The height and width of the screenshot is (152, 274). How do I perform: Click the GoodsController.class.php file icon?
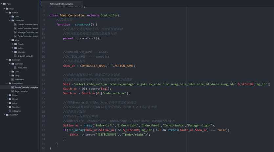[15, 25]
